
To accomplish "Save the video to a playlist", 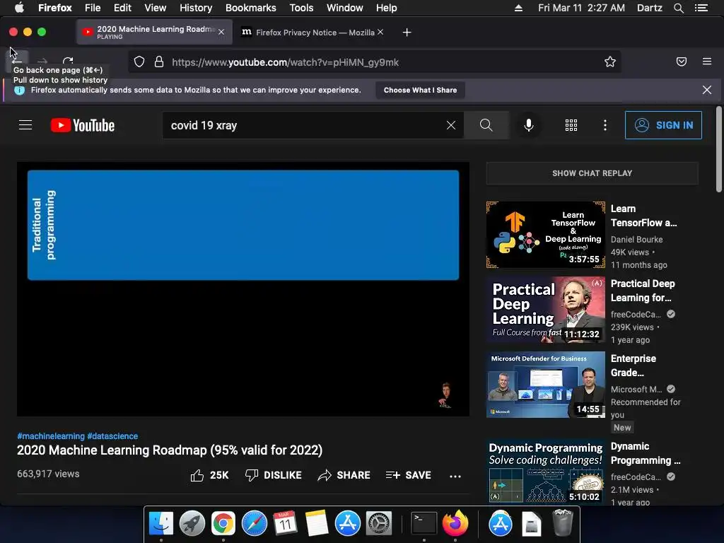I will pos(408,475).
